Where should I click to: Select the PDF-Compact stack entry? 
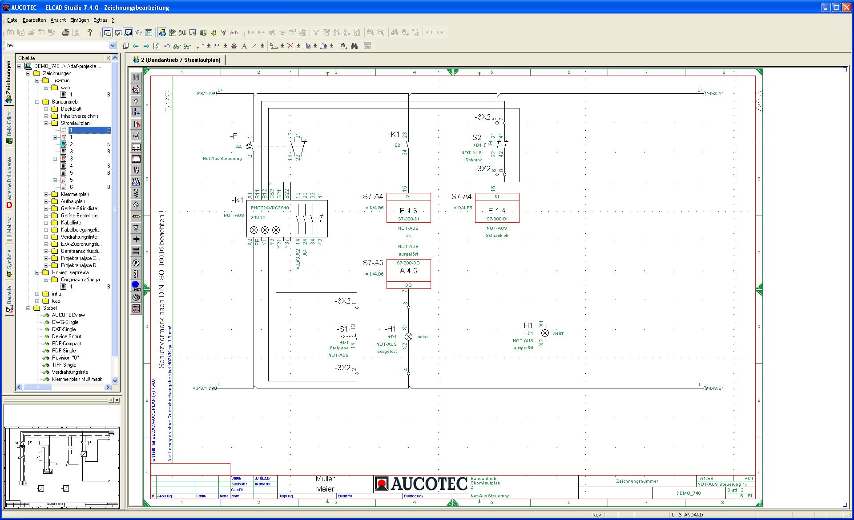67,344
